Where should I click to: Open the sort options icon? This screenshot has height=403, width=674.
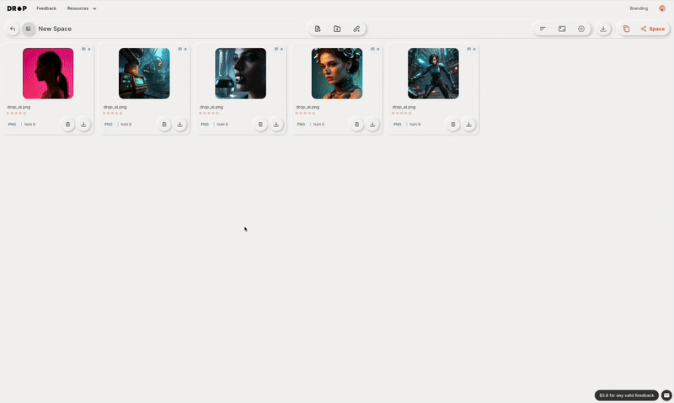pos(543,29)
